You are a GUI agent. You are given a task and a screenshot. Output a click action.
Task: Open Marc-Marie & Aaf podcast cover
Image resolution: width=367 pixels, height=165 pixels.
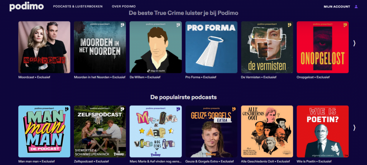tap(156, 131)
